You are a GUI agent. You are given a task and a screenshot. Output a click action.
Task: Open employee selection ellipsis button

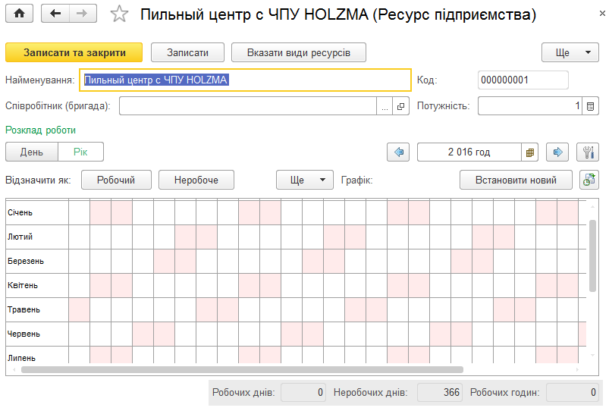(x=385, y=106)
